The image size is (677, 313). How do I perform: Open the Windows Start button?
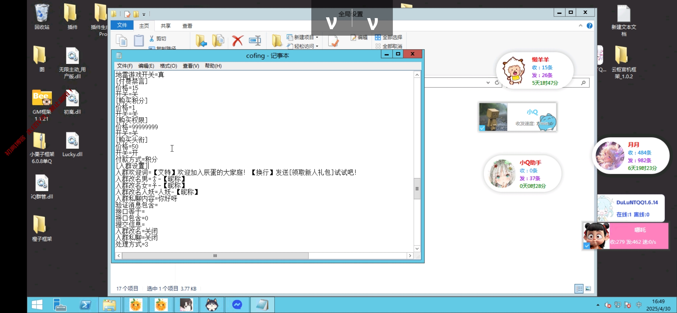(37, 305)
